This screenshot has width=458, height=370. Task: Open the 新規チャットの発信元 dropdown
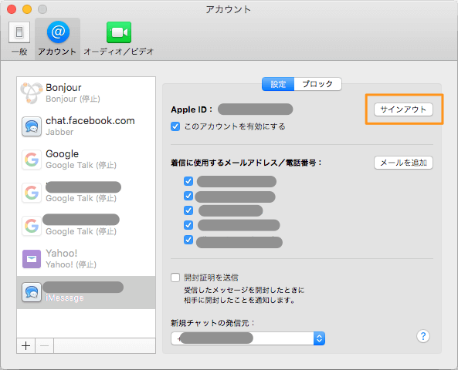click(248, 338)
